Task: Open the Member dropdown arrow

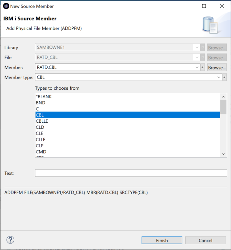Action: 197,67
